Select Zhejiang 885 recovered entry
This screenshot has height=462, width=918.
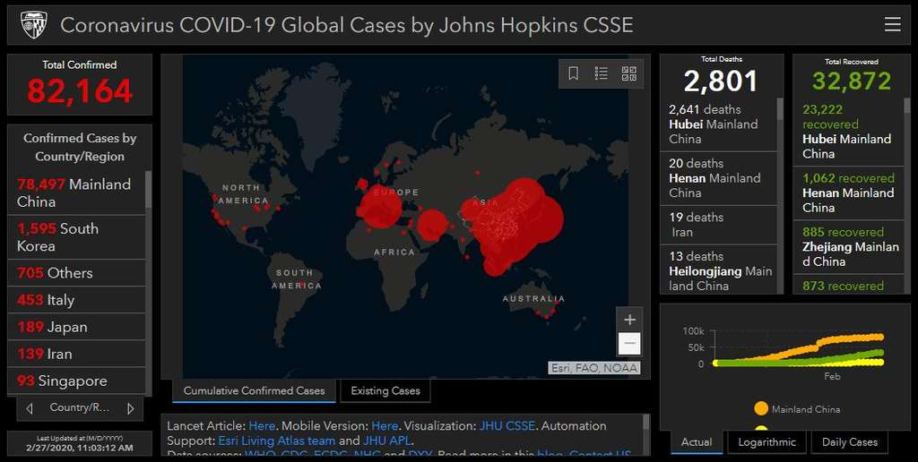848,246
